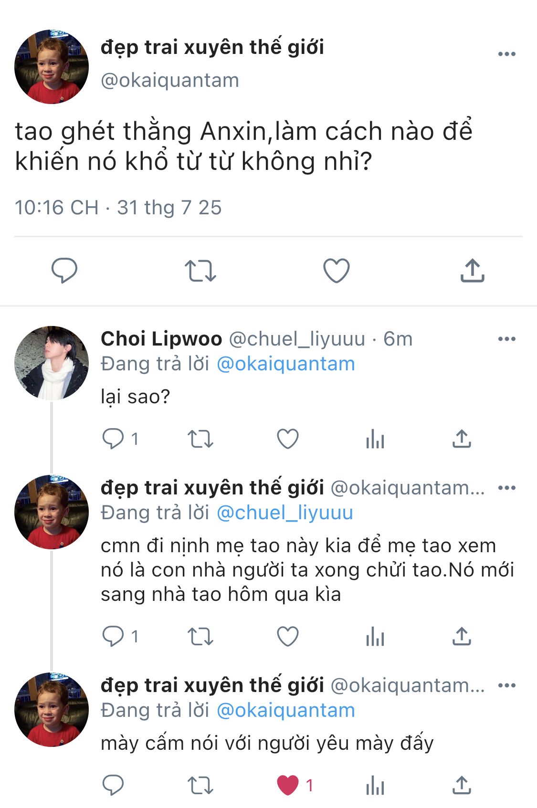Unlike the last reply with red heart
Image resolution: width=537 pixels, height=808 pixels.
[287, 785]
